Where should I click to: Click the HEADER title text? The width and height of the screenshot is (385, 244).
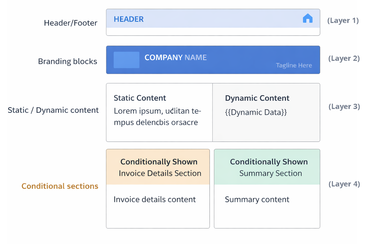click(x=129, y=19)
